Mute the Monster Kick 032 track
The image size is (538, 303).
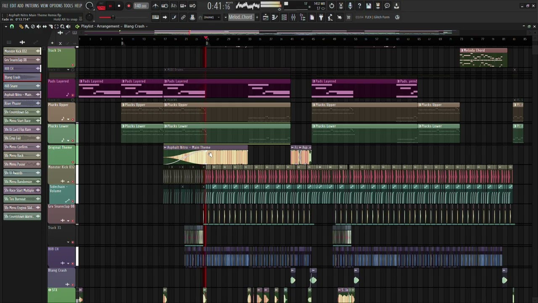click(72, 182)
